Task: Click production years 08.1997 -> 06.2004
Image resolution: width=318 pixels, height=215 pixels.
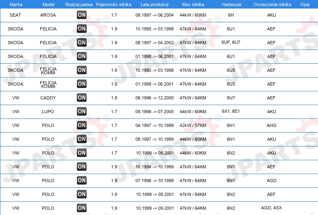Action: [155, 15]
